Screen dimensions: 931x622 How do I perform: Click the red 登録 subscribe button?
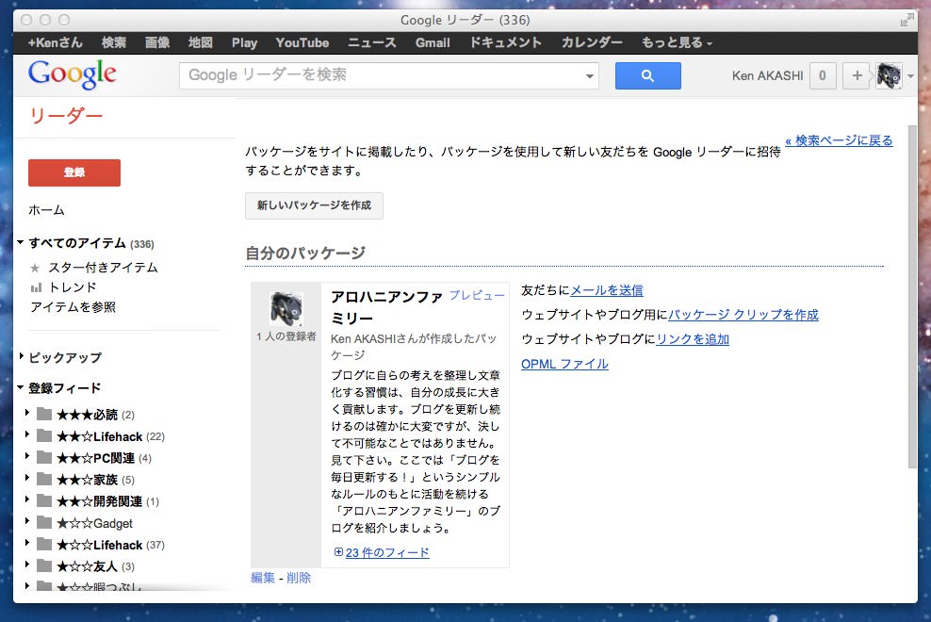pos(74,172)
